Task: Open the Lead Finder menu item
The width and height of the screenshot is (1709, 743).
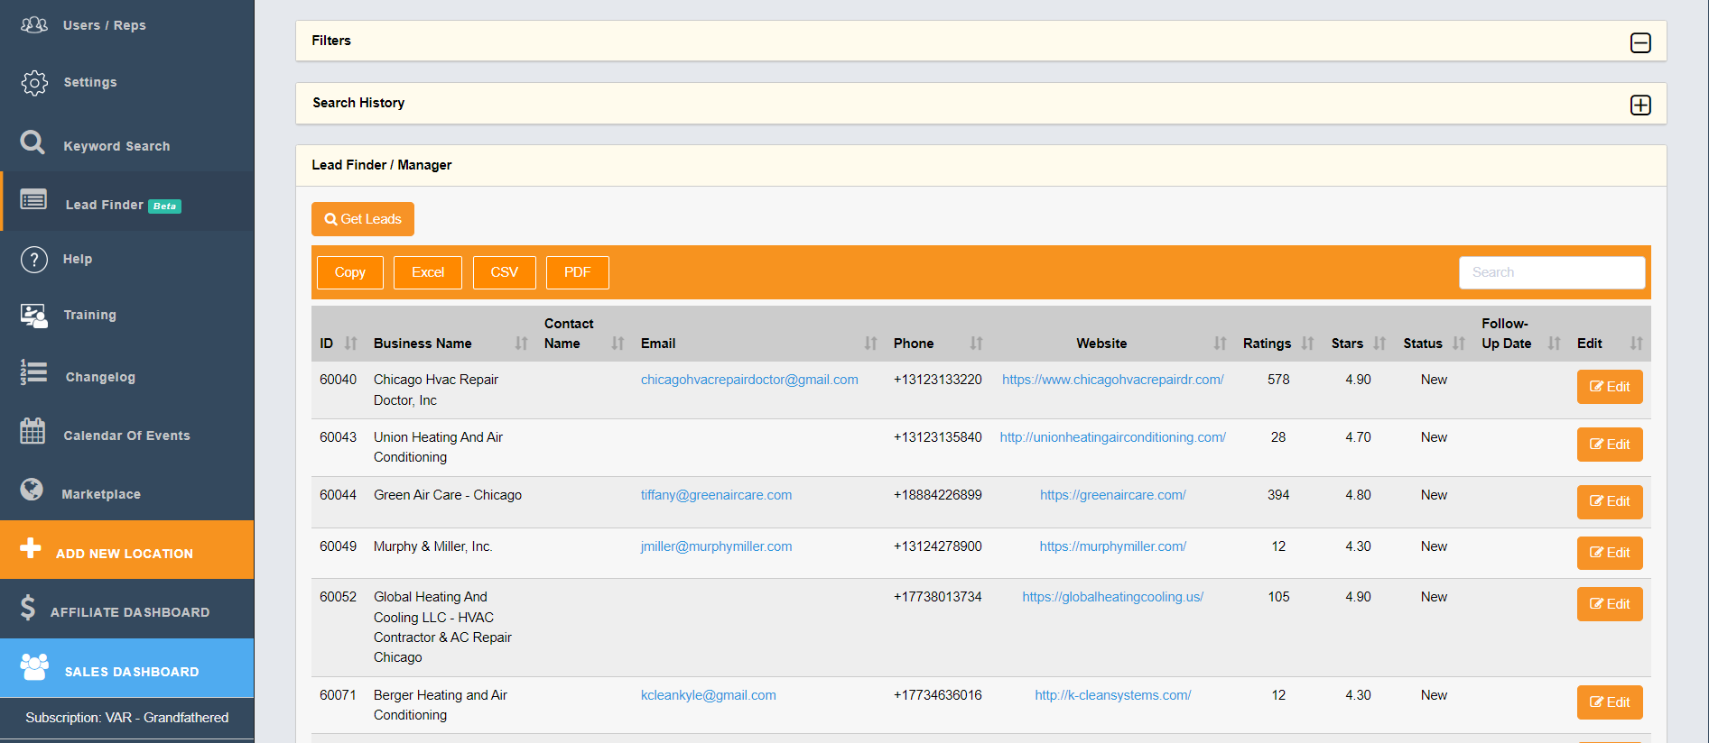Action: coord(105,205)
